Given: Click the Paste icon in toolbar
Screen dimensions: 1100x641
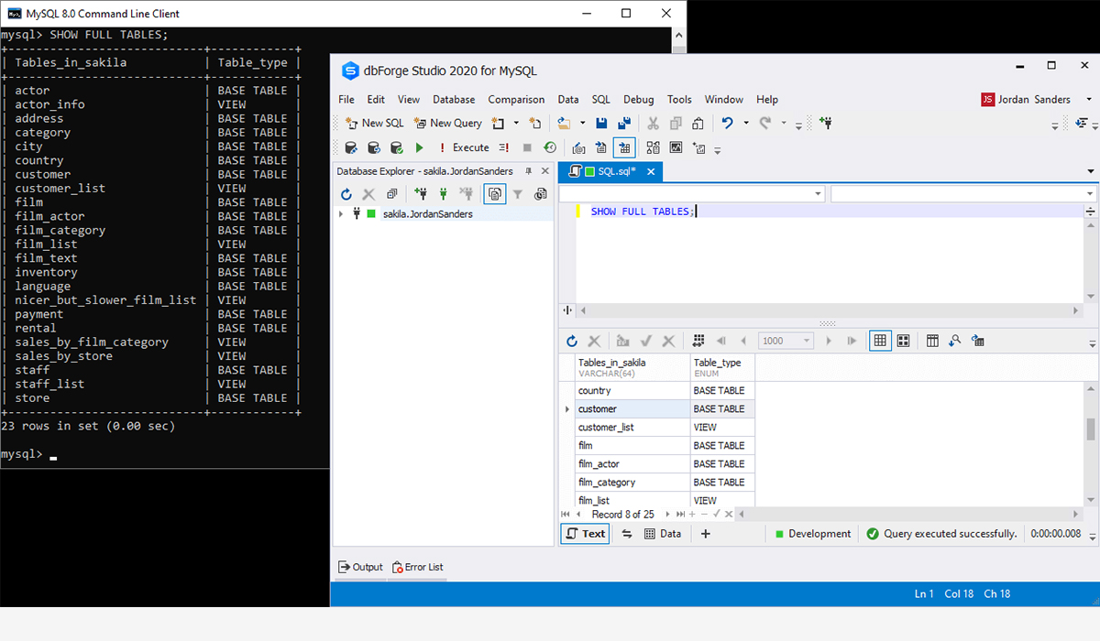Looking at the screenshot, I should coord(698,123).
